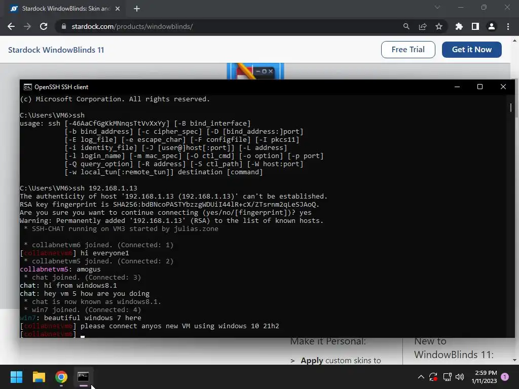Click 'Make it Personal:' heading
Viewport: 519px width, 389px height.
(328, 341)
